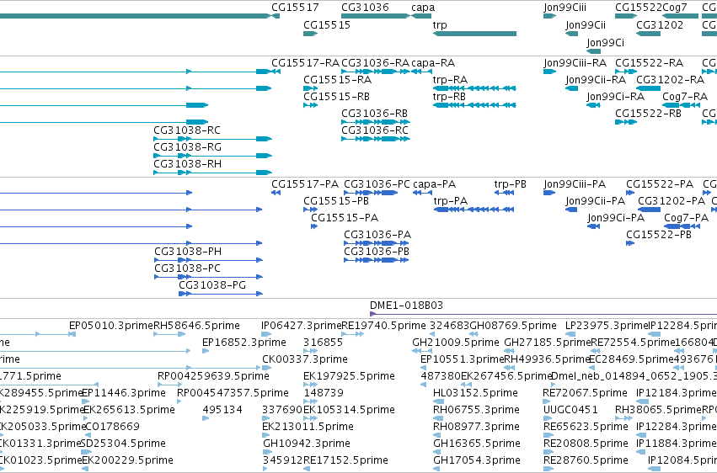Click the RH58646.5prime EST label

196,326
